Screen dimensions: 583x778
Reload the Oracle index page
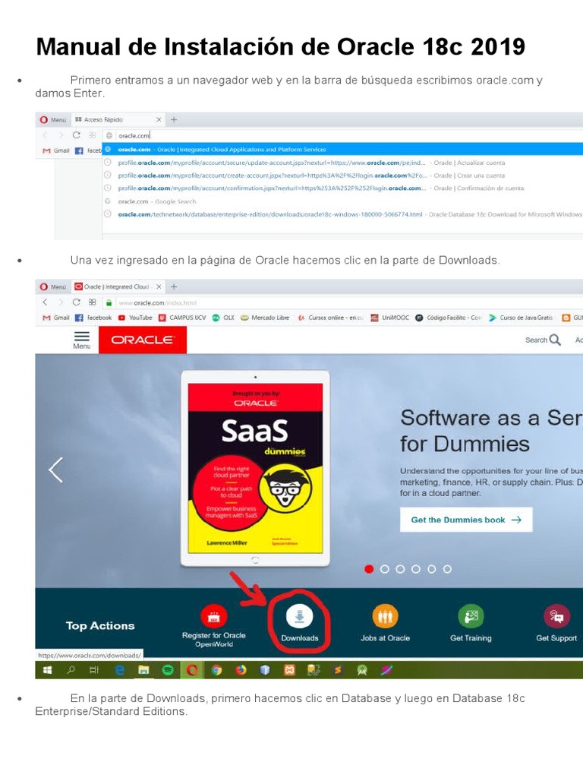77,302
